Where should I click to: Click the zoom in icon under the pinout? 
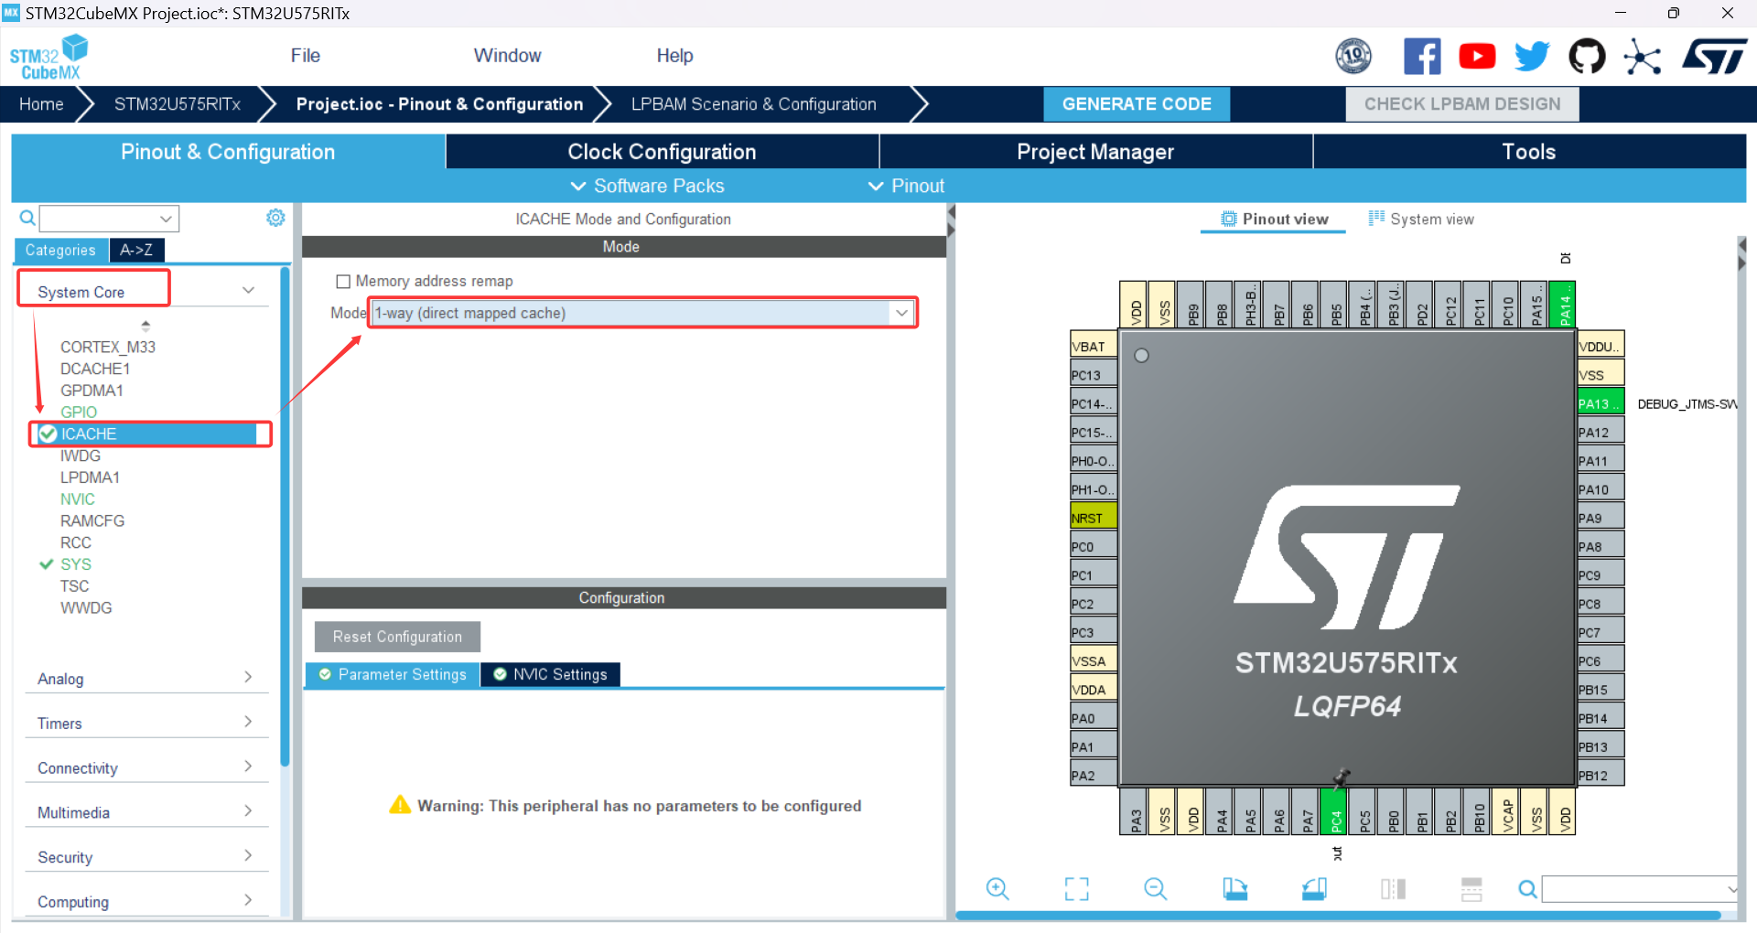click(997, 888)
